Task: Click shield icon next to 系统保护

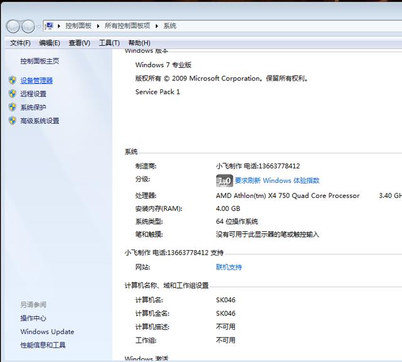Action: click(x=13, y=107)
